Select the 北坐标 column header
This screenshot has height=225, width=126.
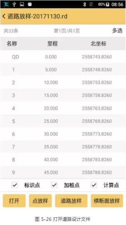point(98,44)
